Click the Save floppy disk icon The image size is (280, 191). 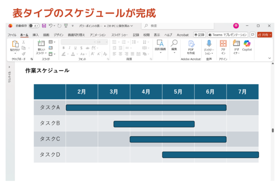pyautogui.click(x=44, y=26)
